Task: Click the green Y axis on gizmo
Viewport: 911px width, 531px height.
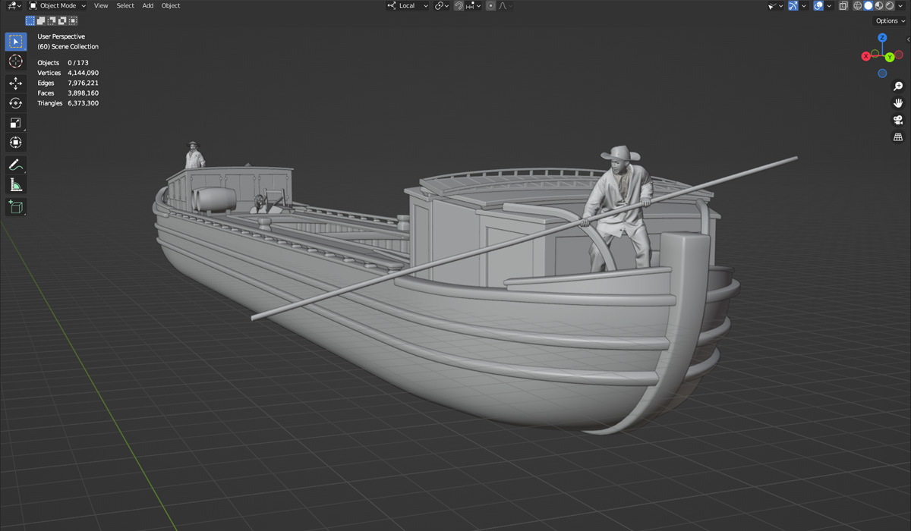Action: [x=890, y=58]
